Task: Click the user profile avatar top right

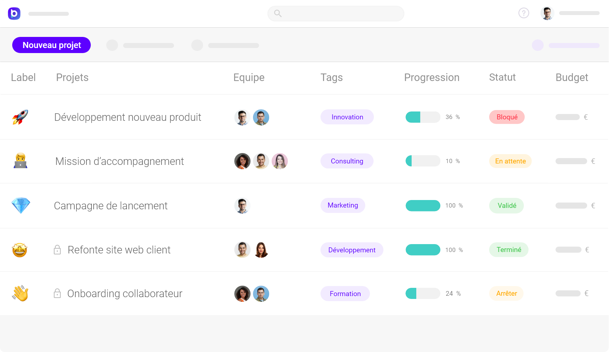Action: (547, 13)
